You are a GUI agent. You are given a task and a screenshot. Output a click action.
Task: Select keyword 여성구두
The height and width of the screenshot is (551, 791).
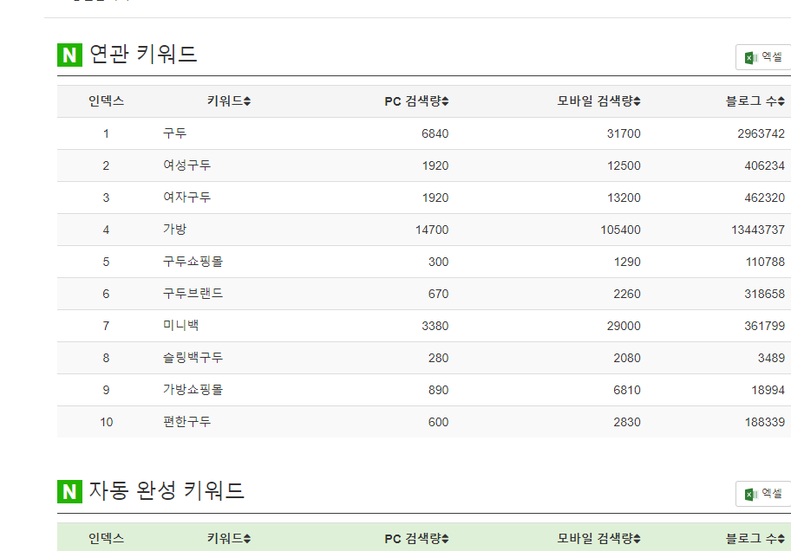tap(186, 165)
